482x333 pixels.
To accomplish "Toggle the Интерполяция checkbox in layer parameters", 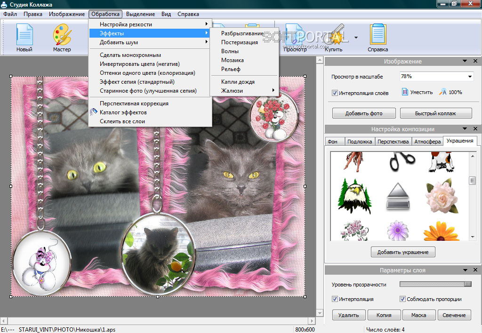I will (x=335, y=299).
